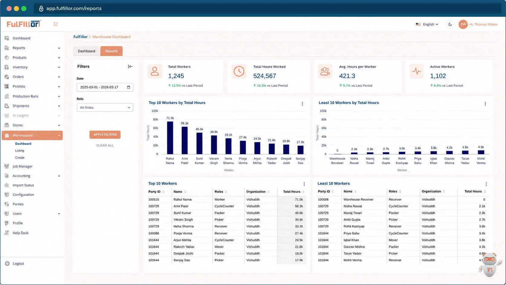Image resolution: width=506 pixels, height=285 pixels.
Task: Sort Top 10 Workers by Party ID
Action: coord(163,192)
